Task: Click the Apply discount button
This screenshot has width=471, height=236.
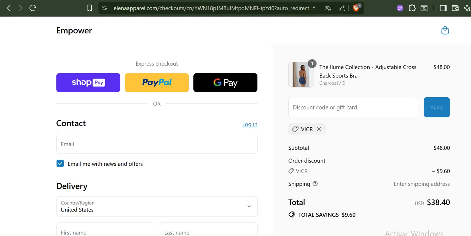Action: point(437,107)
